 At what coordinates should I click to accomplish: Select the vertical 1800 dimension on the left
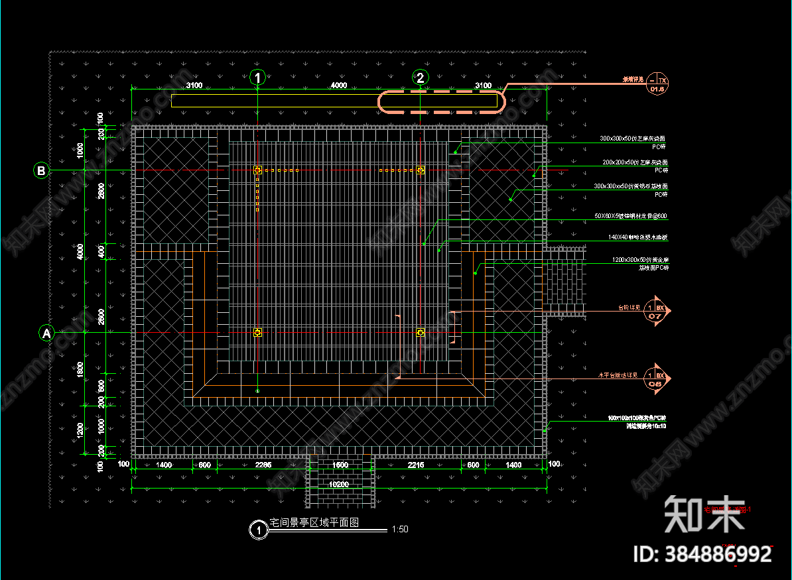point(80,369)
